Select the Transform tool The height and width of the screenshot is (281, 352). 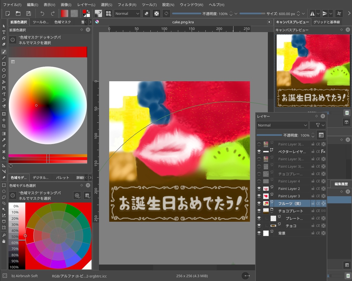point(3,114)
